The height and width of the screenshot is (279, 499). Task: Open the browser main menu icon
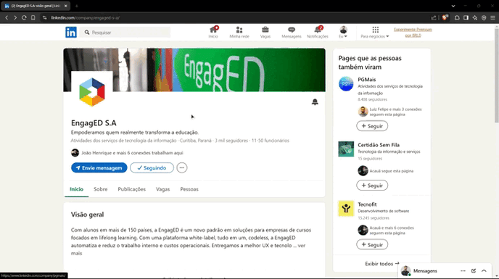[492, 18]
